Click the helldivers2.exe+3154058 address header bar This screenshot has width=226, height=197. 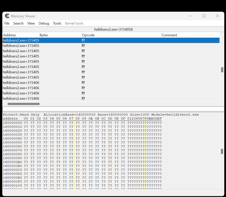(x=113, y=29)
